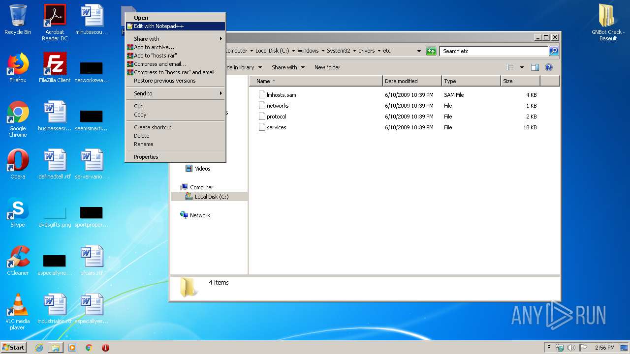Toggle the preview pane button
Image resolution: width=630 pixels, height=354 pixels.
(x=535, y=67)
